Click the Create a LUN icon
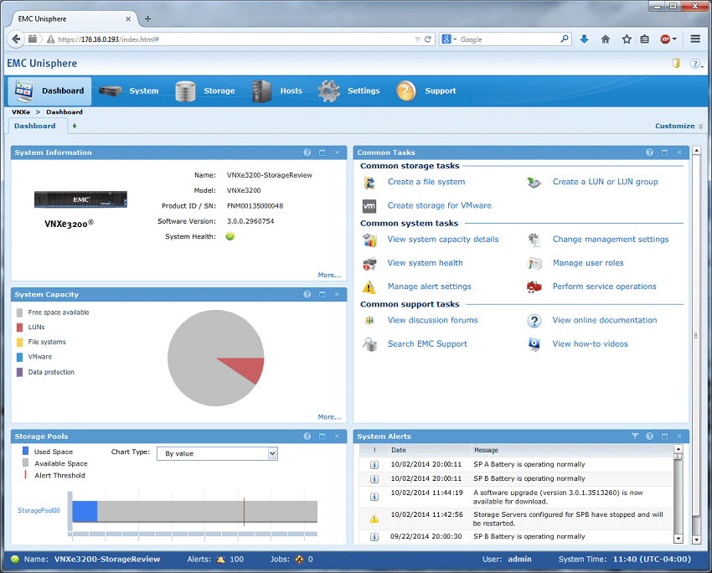The width and height of the screenshot is (712, 573). [x=534, y=183]
